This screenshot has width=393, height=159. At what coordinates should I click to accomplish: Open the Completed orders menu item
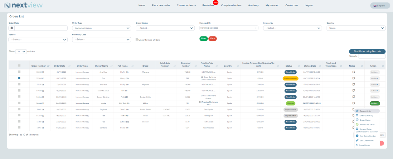pos(231,5)
